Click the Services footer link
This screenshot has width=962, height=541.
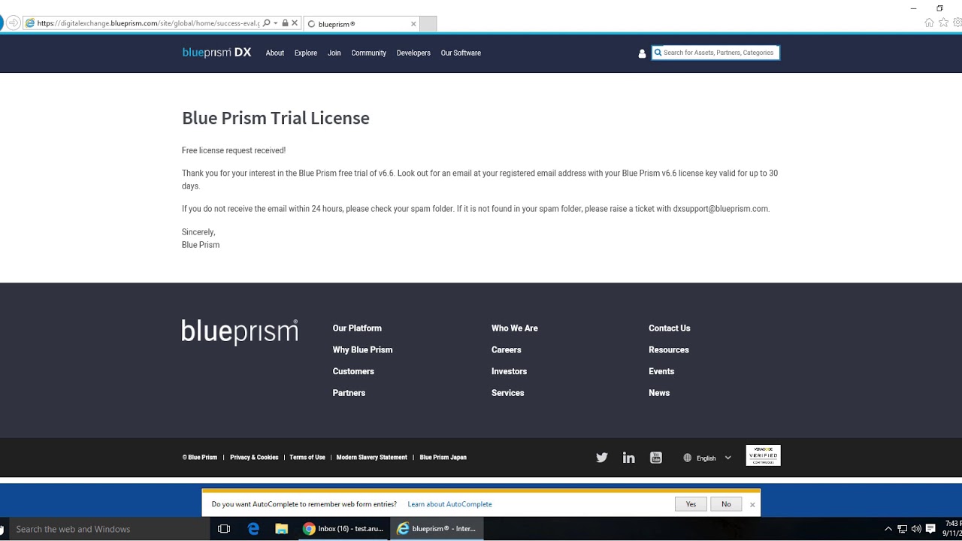(x=508, y=393)
